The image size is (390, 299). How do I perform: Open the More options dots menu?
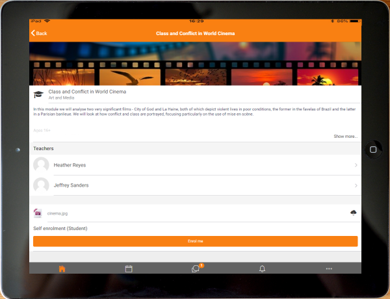click(329, 268)
